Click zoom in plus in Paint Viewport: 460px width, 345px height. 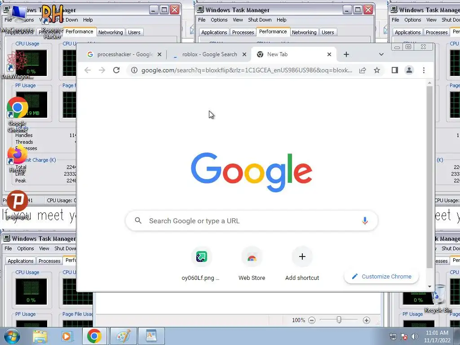(x=366, y=320)
